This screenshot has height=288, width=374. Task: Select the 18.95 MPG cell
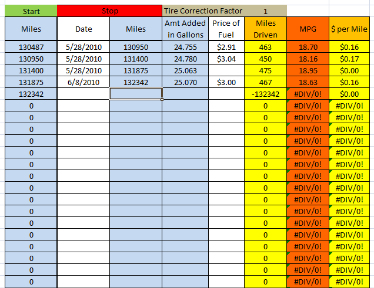click(x=308, y=70)
